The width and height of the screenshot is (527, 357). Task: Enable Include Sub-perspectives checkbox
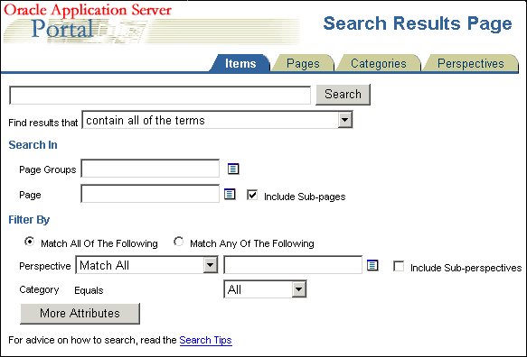click(399, 267)
